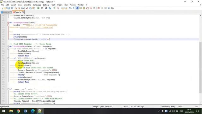
Task: Click the Paste toolbar icon
Action: (x=34, y=8)
